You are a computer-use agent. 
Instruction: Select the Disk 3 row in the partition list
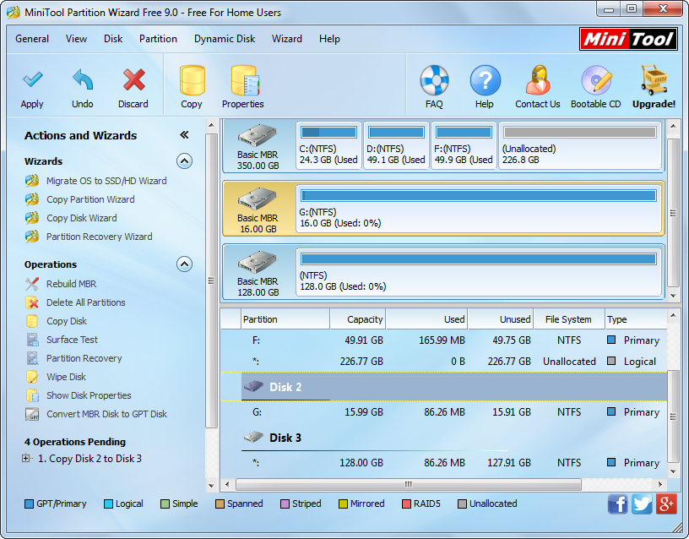click(x=444, y=438)
